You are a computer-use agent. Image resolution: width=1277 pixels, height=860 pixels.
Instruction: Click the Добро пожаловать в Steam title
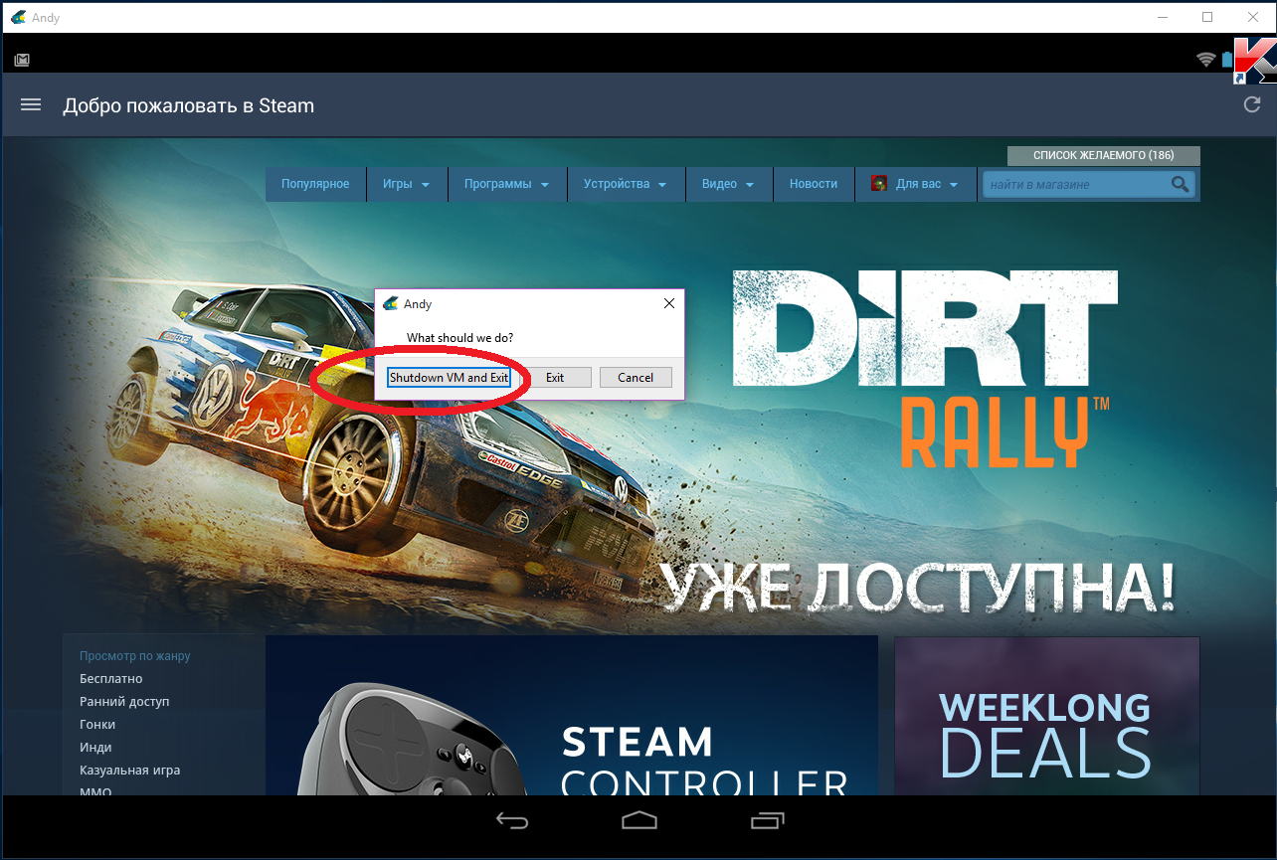click(x=189, y=105)
